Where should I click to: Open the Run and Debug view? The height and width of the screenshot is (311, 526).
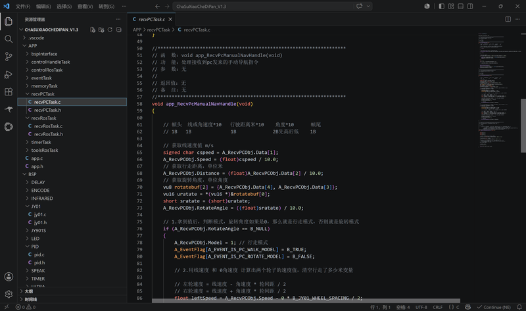[x=9, y=74]
